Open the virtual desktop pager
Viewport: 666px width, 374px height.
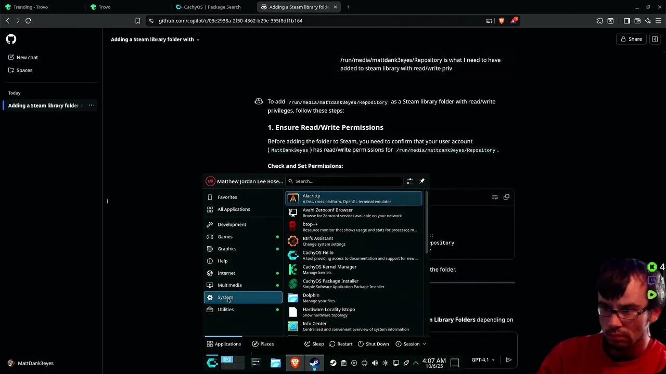[233, 363]
